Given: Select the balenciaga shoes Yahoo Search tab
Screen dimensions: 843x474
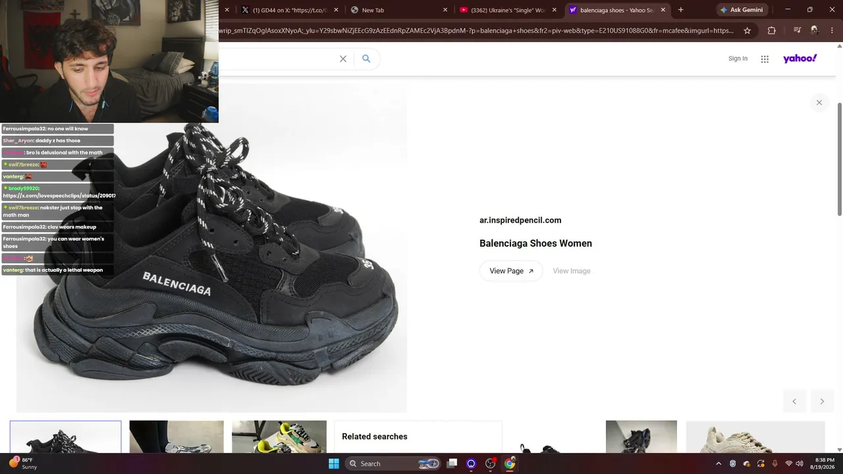Looking at the screenshot, I should tap(617, 10).
